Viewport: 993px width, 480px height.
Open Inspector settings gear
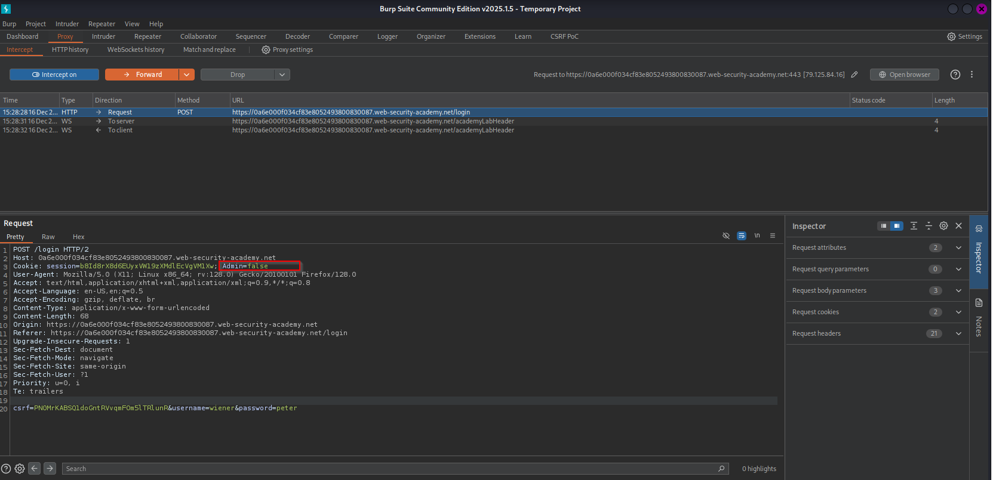click(943, 226)
